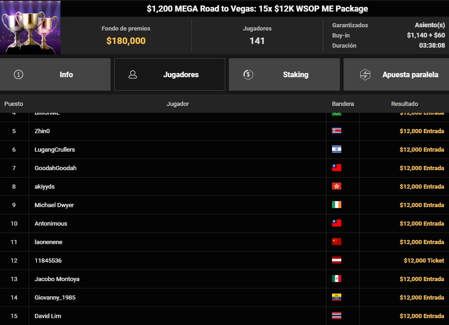Click the Costa Rica flag for Zhin0

pyautogui.click(x=337, y=131)
